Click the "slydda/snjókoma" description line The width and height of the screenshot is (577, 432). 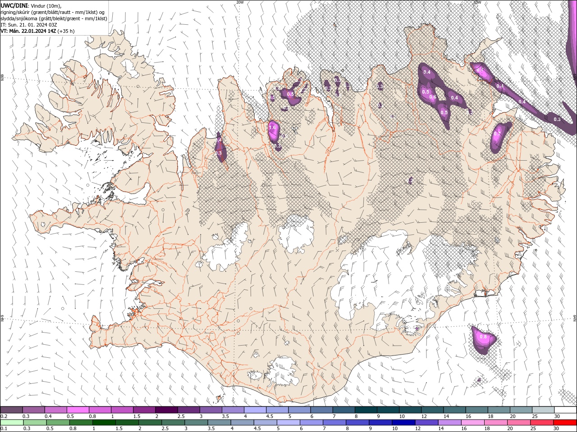pos(54,18)
